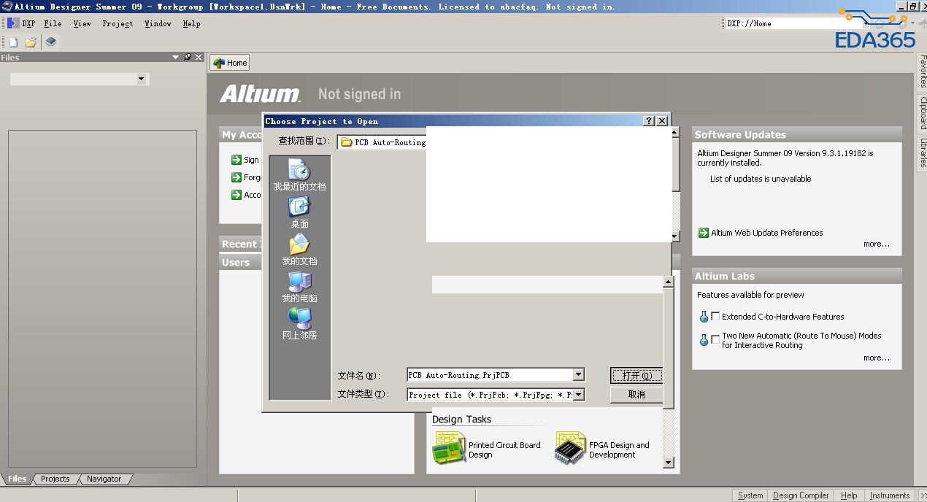Viewport: 927px width, 502px height.
Task: Click the Sign in arrow icon
Action: [x=236, y=160]
